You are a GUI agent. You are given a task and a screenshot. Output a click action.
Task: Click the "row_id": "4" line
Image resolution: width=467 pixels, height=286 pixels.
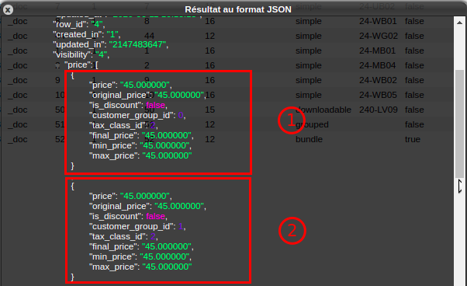pos(79,24)
